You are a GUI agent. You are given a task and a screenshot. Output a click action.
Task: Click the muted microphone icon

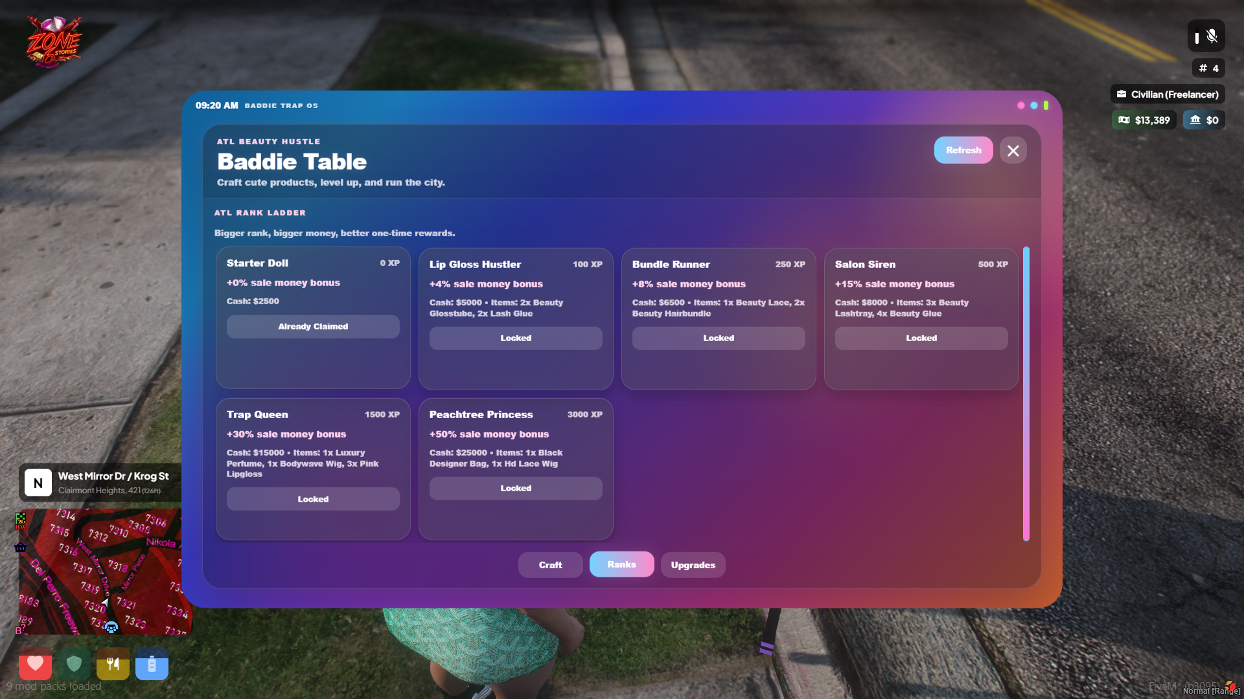[1212, 36]
